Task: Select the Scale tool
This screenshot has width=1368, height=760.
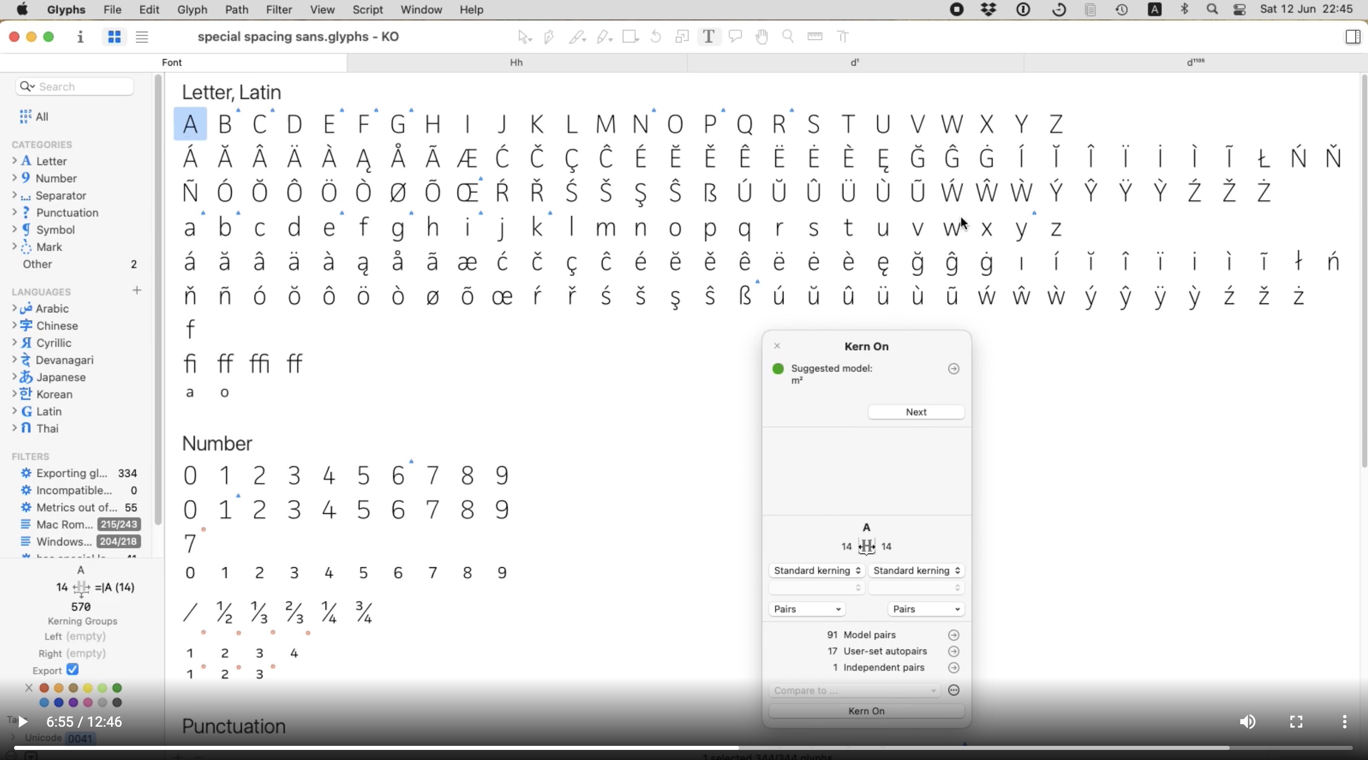Action: (682, 37)
